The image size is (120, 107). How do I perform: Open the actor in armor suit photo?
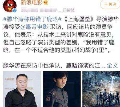(x=62, y=89)
